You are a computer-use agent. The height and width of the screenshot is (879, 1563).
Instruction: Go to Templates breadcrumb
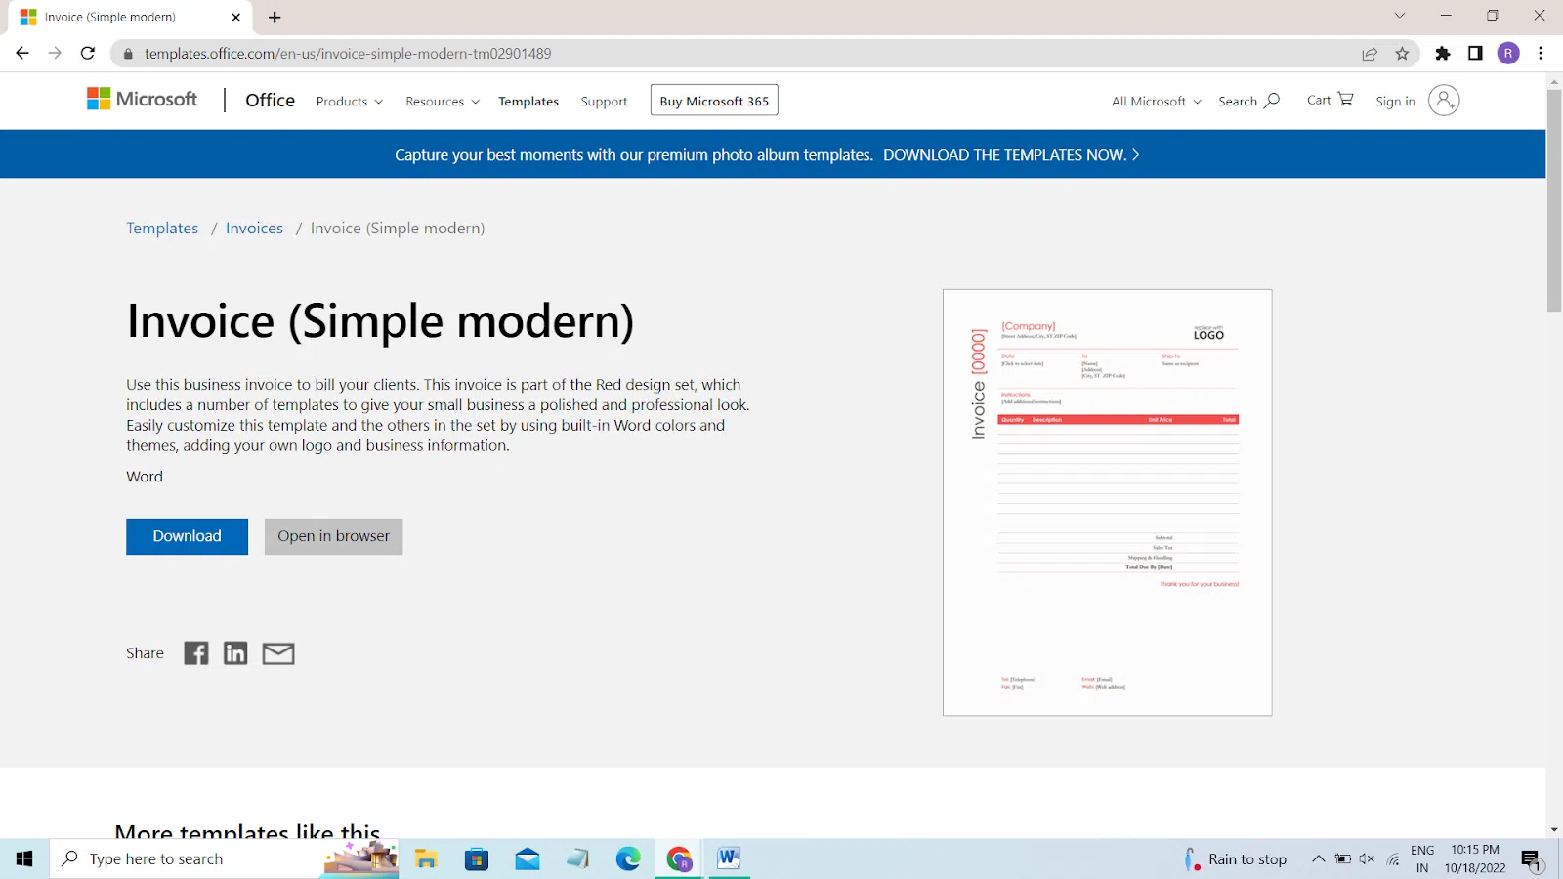(162, 229)
